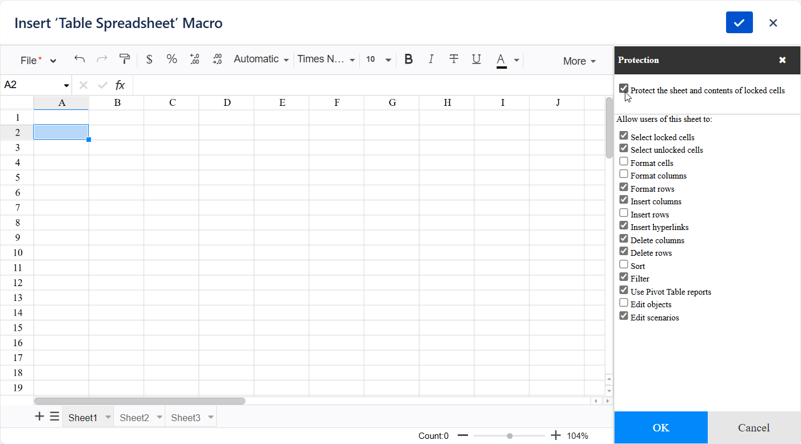Toggle underline text formatting

coord(476,60)
